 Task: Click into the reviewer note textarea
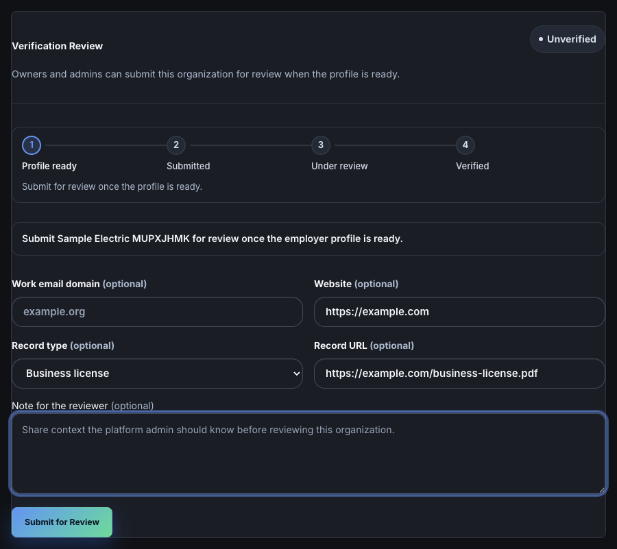tap(308, 453)
